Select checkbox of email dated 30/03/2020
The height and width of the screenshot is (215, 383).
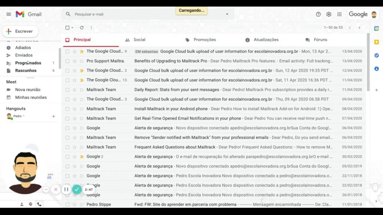pyautogui.click(x=67, y=156)
